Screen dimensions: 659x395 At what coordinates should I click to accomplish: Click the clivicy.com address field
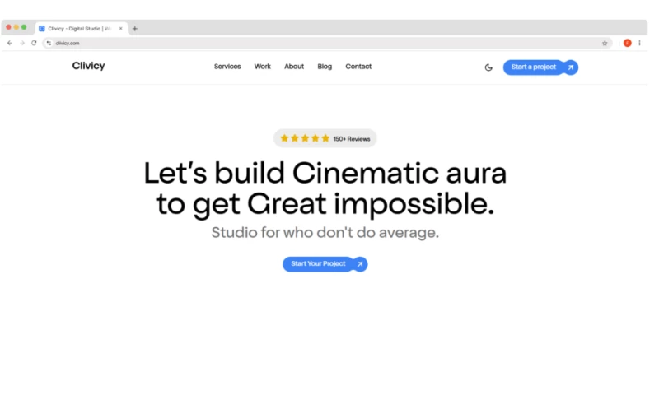pos(327,44)
